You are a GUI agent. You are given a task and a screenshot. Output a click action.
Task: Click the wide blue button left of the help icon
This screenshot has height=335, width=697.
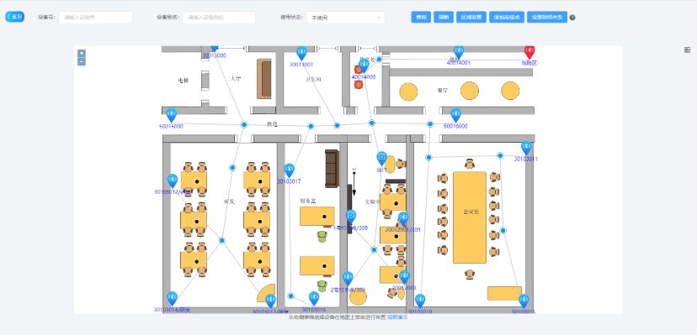click(x=547, y=18)
